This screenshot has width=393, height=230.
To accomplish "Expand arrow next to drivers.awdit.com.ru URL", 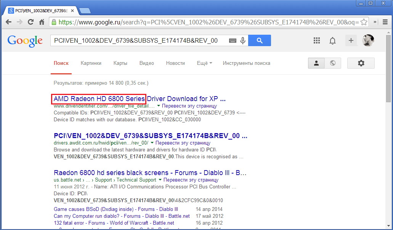I will 152,143.
